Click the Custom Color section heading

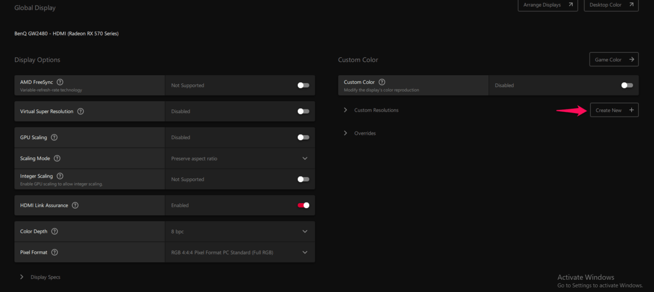358,60
